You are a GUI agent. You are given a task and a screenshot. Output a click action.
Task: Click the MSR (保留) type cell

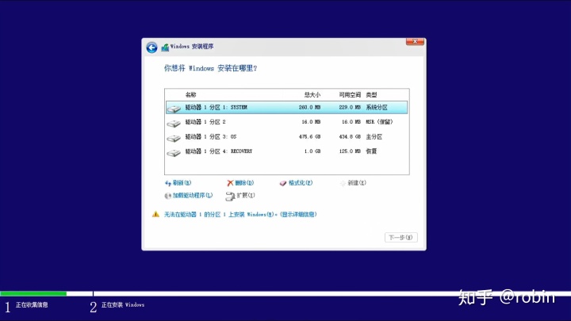[x=379, y=122]
